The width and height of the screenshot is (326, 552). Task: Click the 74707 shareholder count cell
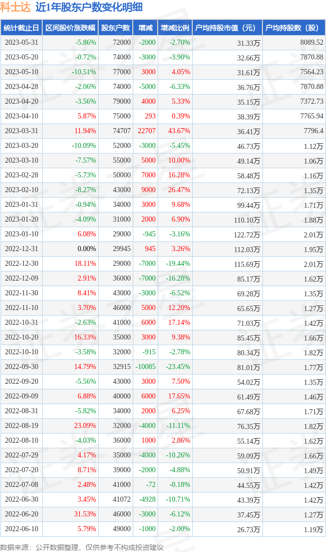pos(121,131)
